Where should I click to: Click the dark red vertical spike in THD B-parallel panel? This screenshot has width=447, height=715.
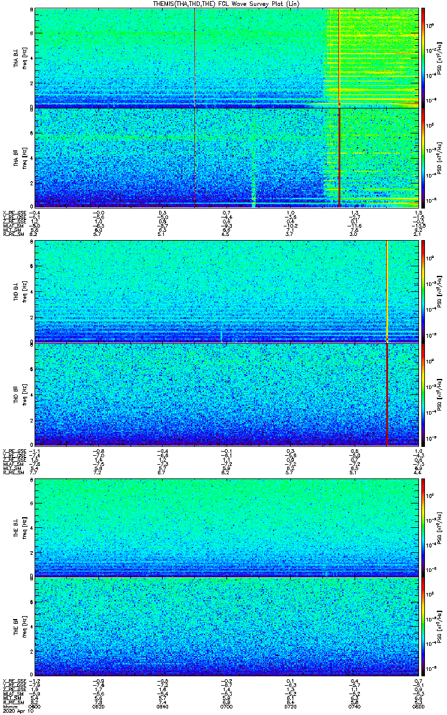387,394
